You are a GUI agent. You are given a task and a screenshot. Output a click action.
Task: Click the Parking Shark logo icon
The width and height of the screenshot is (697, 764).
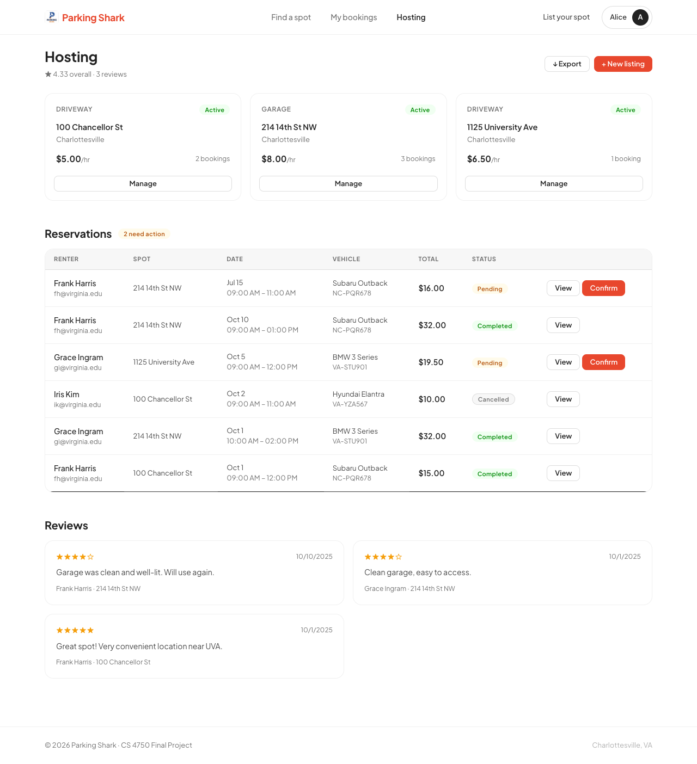pyautogui.click(x=52, y=17)
